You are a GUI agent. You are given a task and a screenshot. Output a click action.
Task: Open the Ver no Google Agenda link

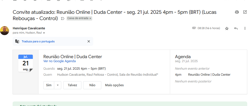(59, 61)
